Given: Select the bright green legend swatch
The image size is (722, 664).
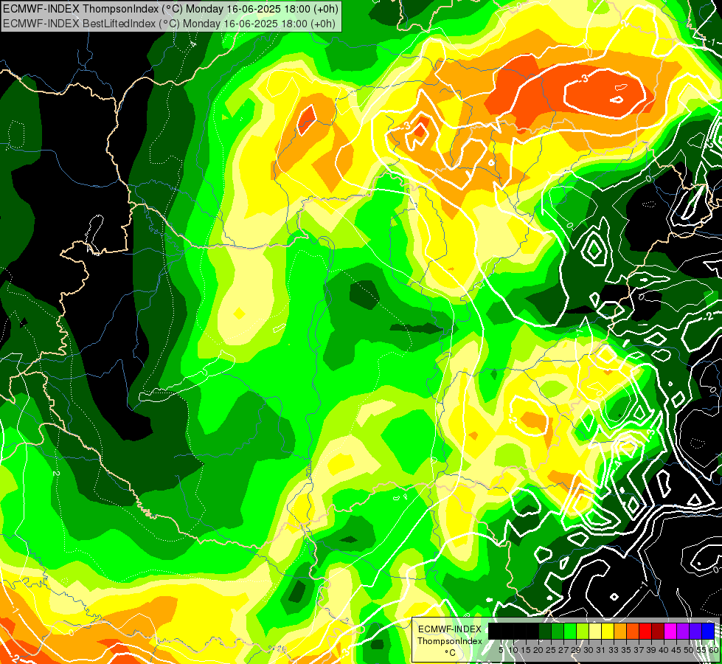Looking at the screenshot, I should coord(569,631).
